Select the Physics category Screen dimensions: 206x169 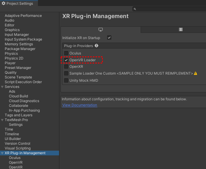click(11, 54)
